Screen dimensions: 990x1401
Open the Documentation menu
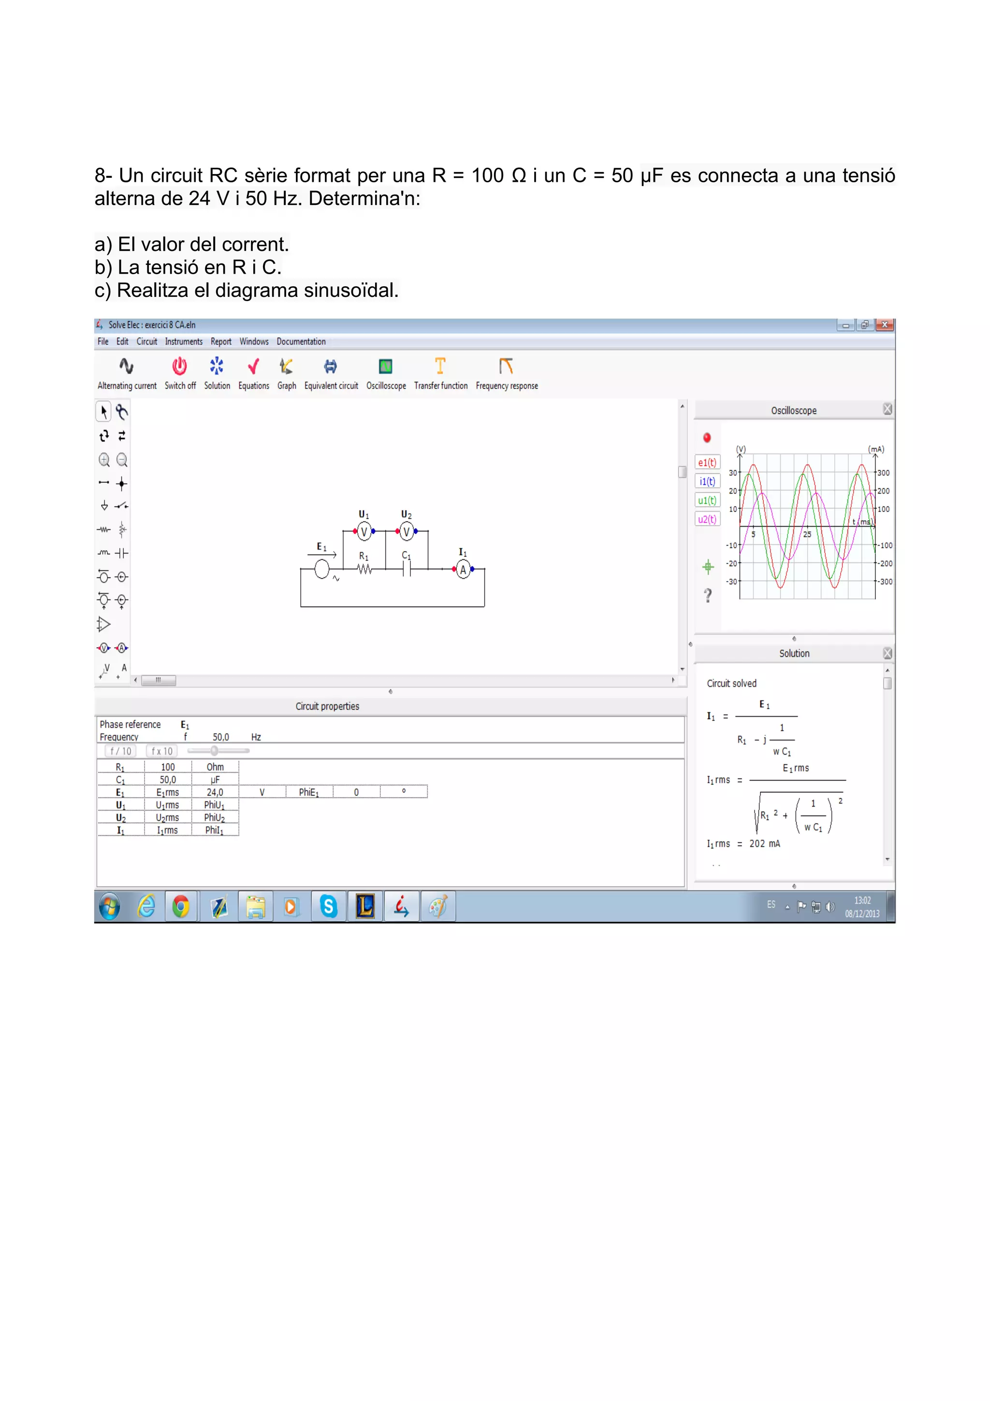pos(301,342)
